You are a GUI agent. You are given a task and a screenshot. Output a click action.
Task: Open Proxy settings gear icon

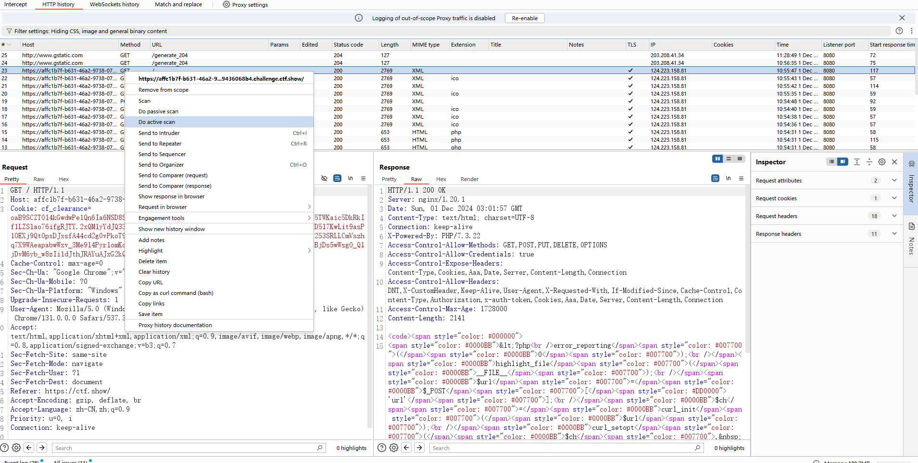226,4
